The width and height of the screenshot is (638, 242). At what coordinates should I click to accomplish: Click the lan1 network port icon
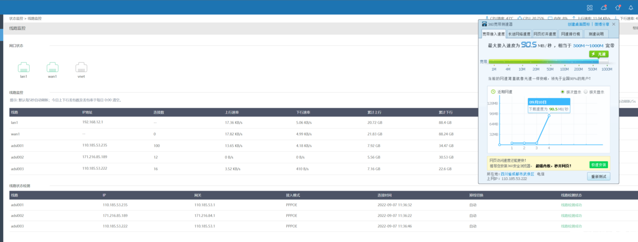tap(23, 67)
